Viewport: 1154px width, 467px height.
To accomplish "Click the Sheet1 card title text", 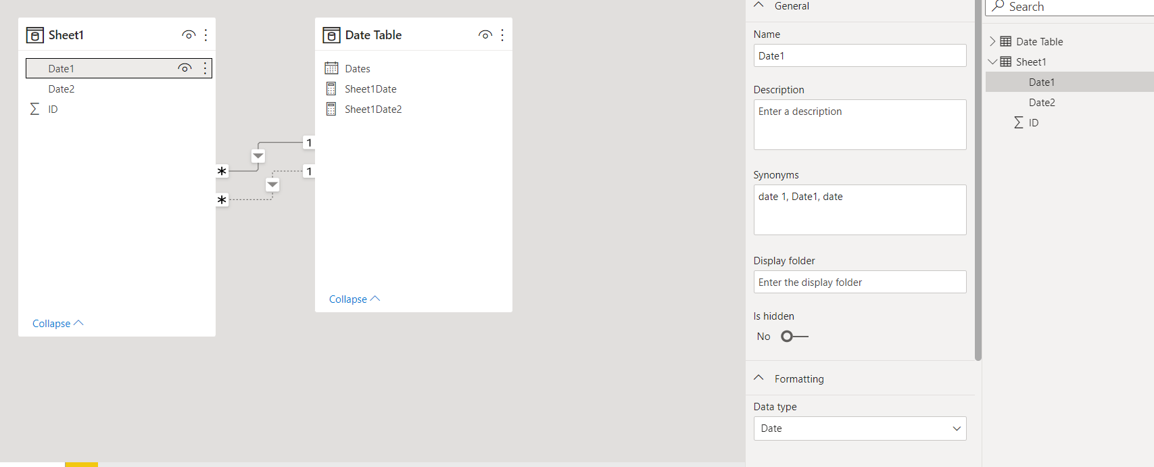I will [x=66, y=35].
